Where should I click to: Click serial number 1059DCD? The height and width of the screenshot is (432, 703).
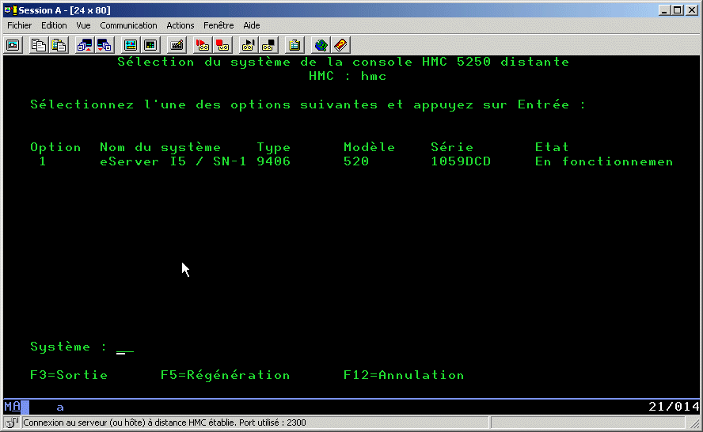click(461, 161)
